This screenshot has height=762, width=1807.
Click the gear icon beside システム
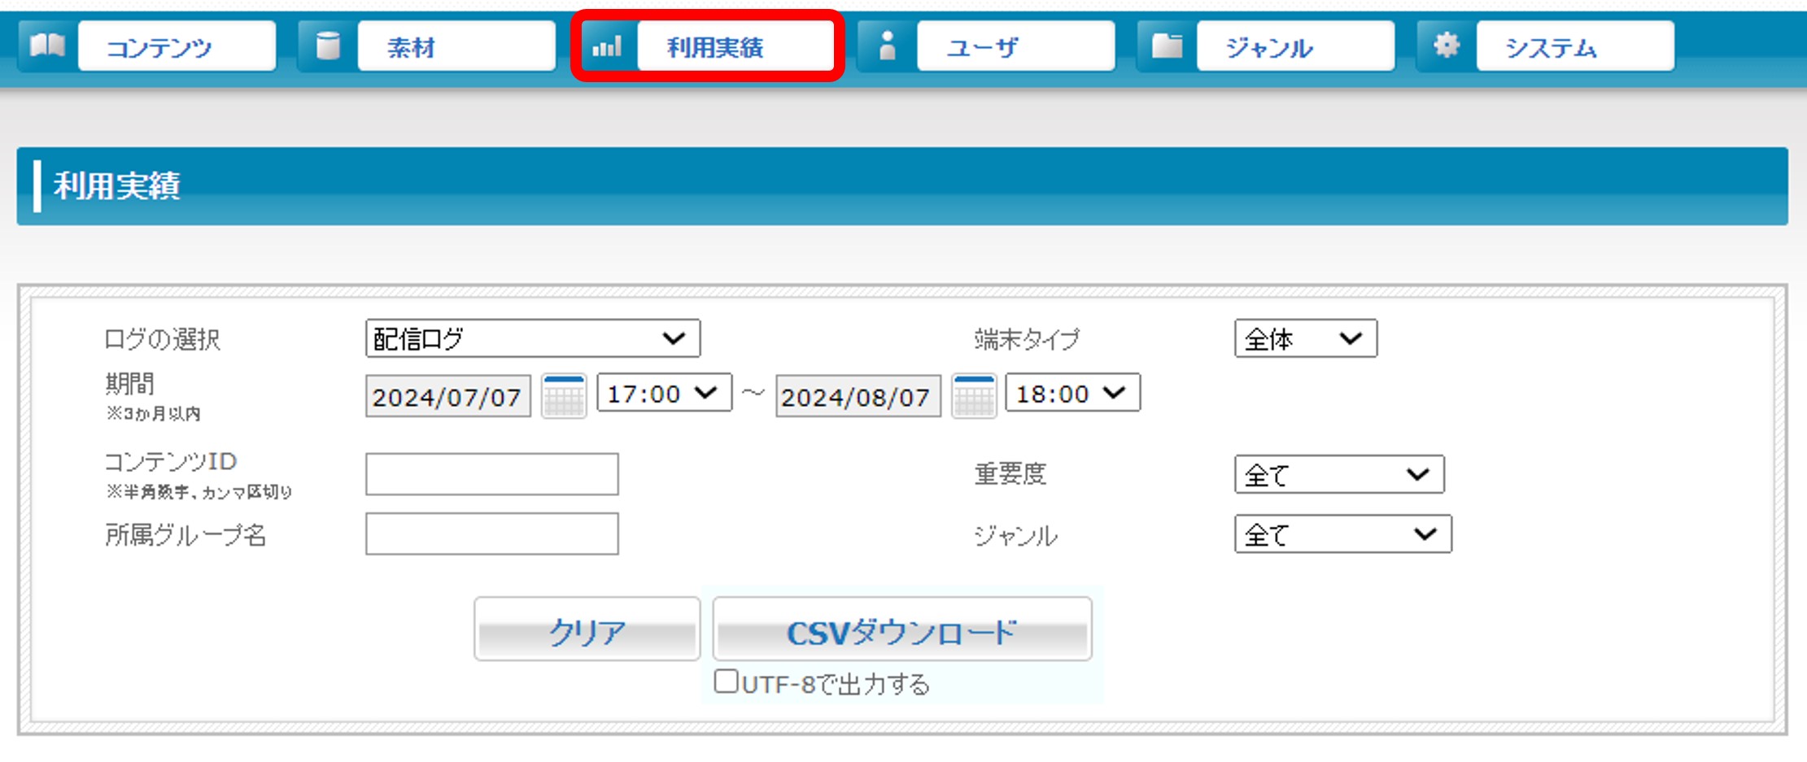click(1446, 46)
